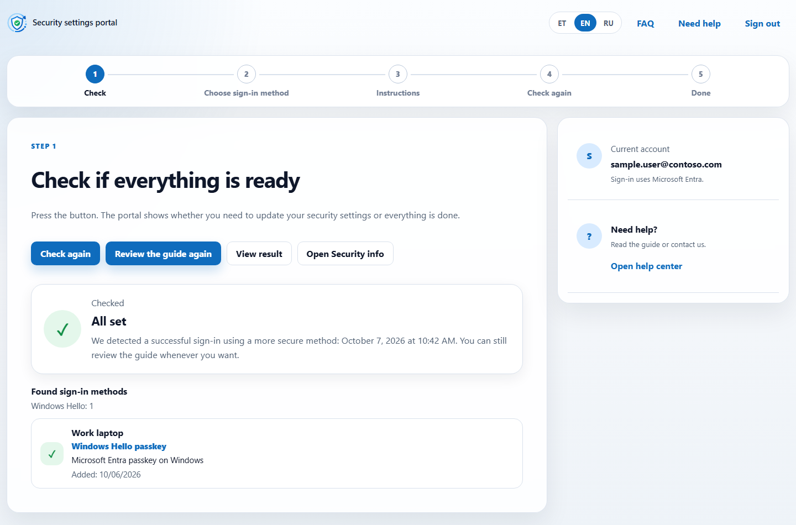Click Sign-in uses Microsoft Entra text
This screenshot has width=796, height=525.
[x=657, y=179]
